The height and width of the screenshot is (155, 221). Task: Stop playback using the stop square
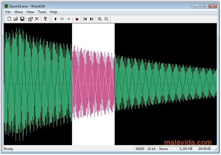click(69, 19)
